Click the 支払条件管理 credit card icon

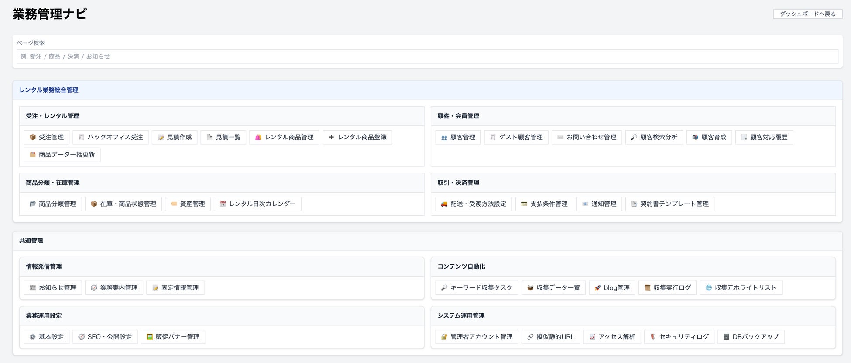click(524, 204)
